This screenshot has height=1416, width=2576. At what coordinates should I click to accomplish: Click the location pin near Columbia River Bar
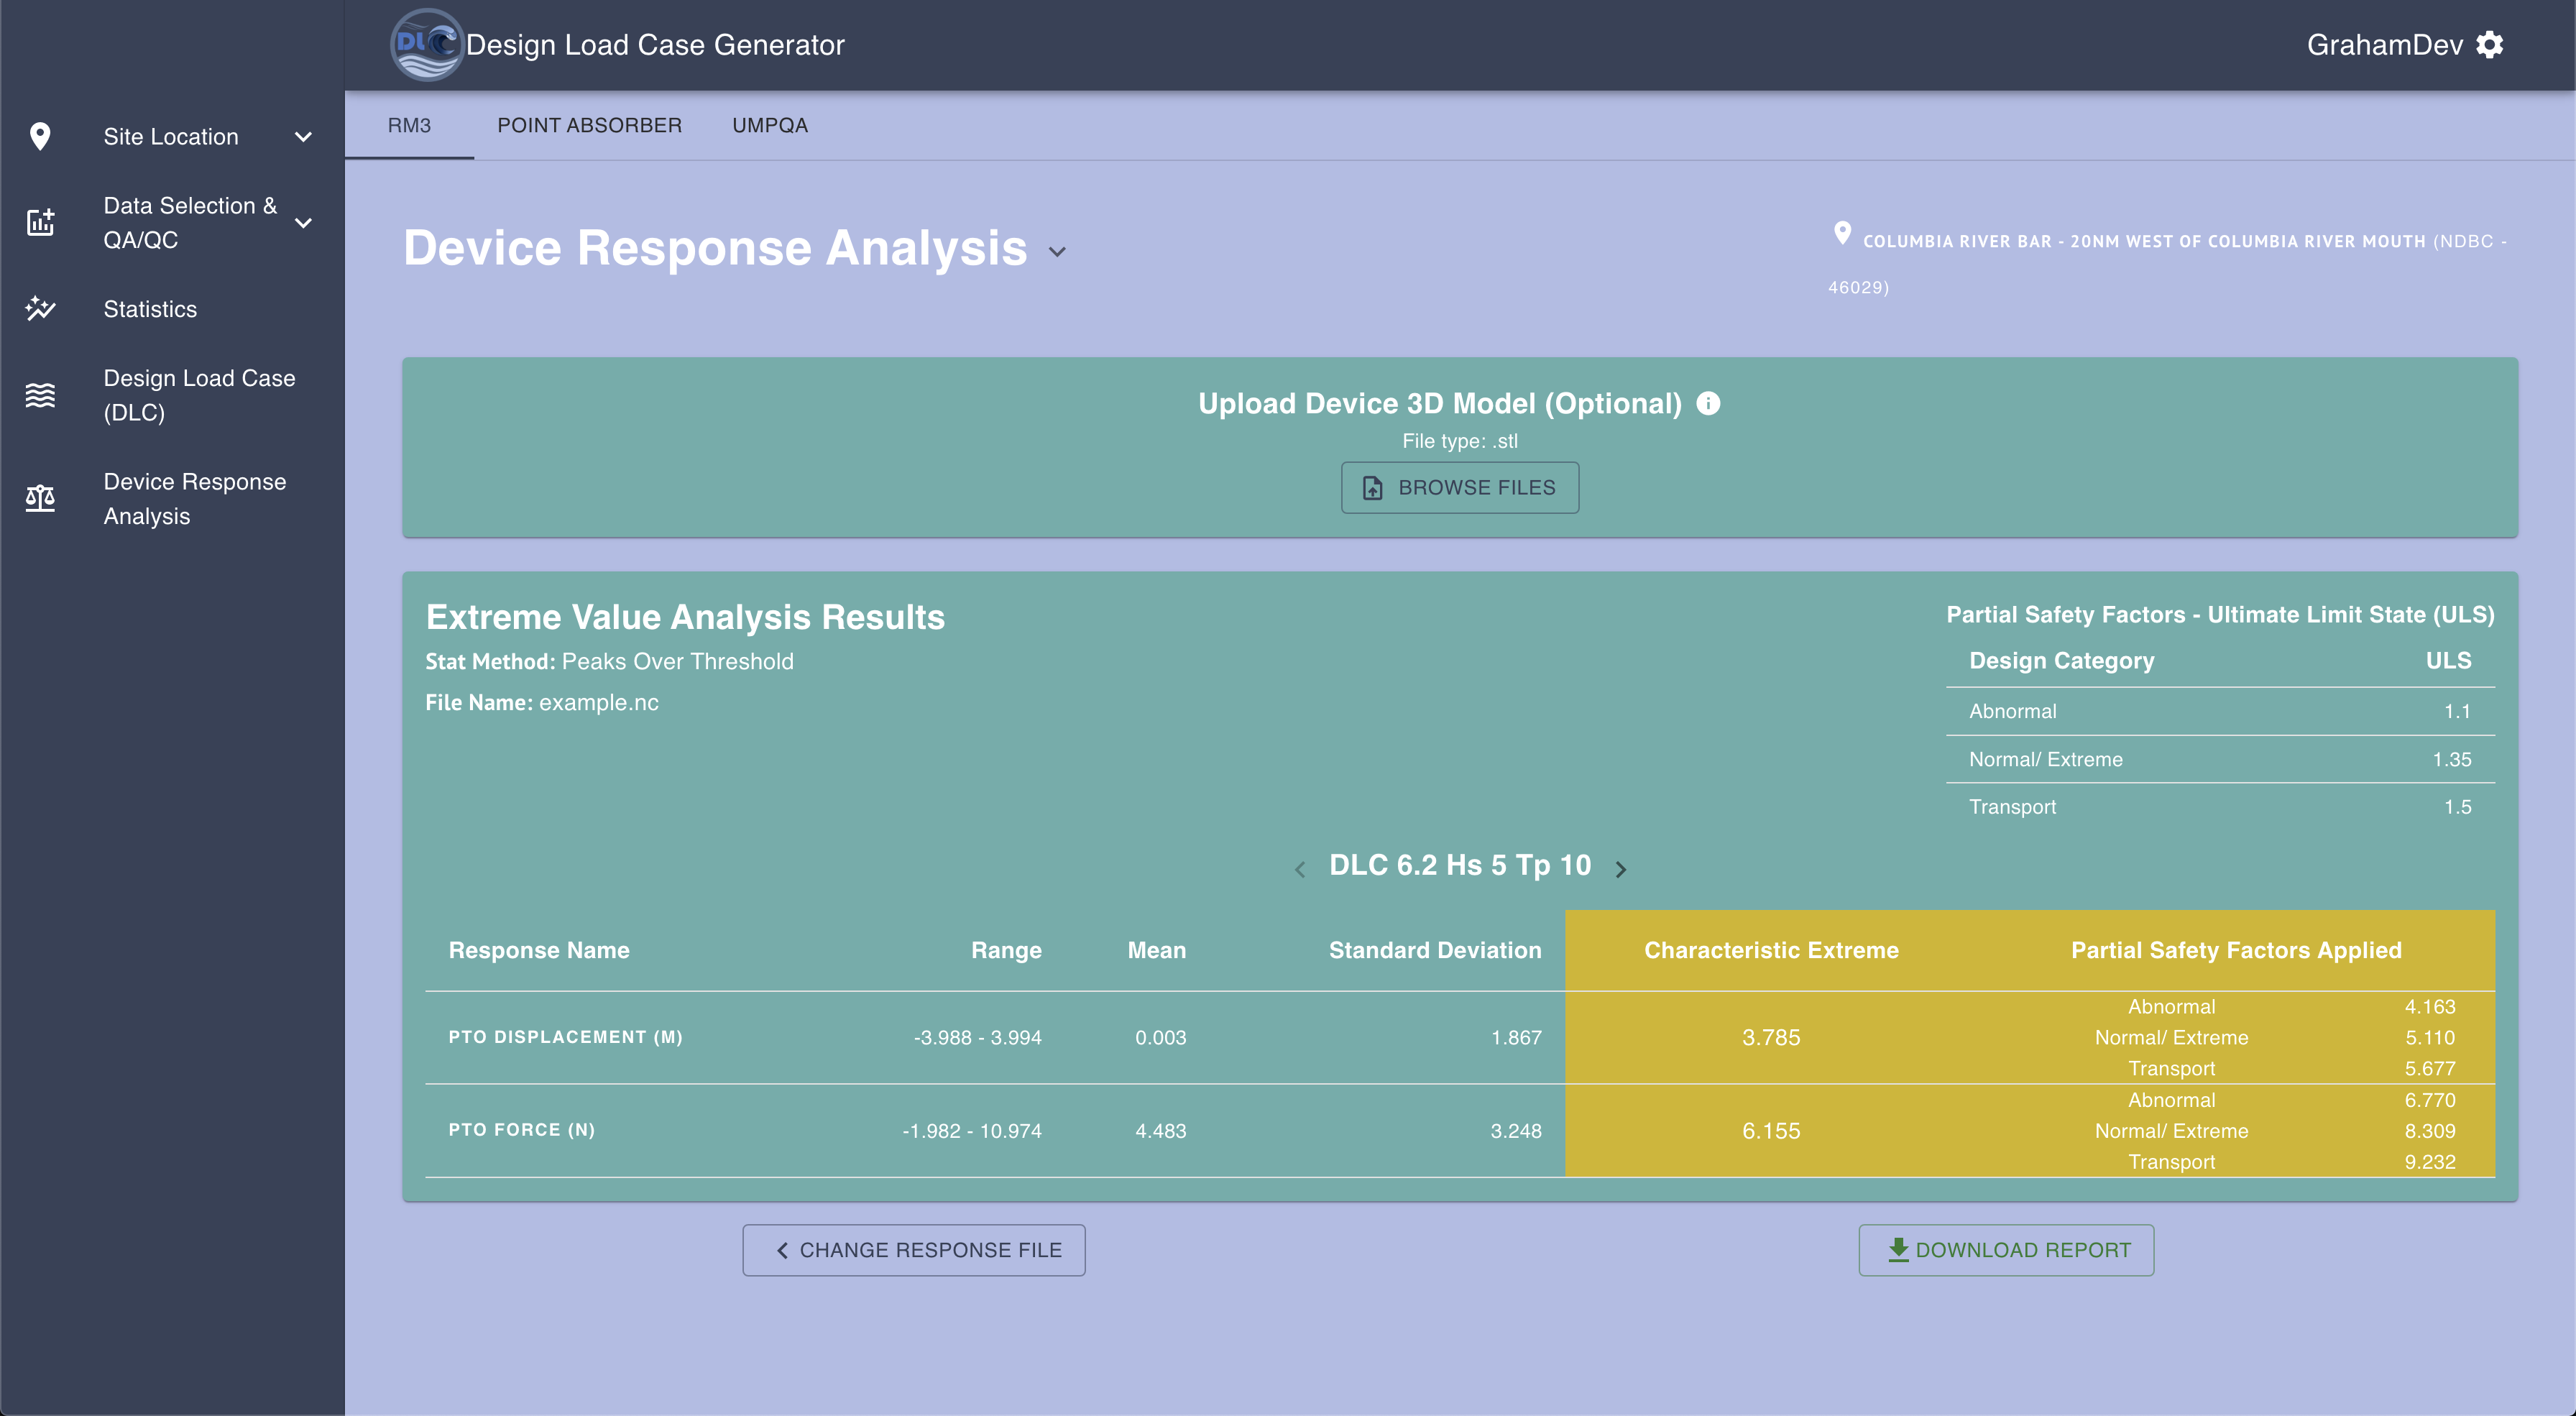1842,233
